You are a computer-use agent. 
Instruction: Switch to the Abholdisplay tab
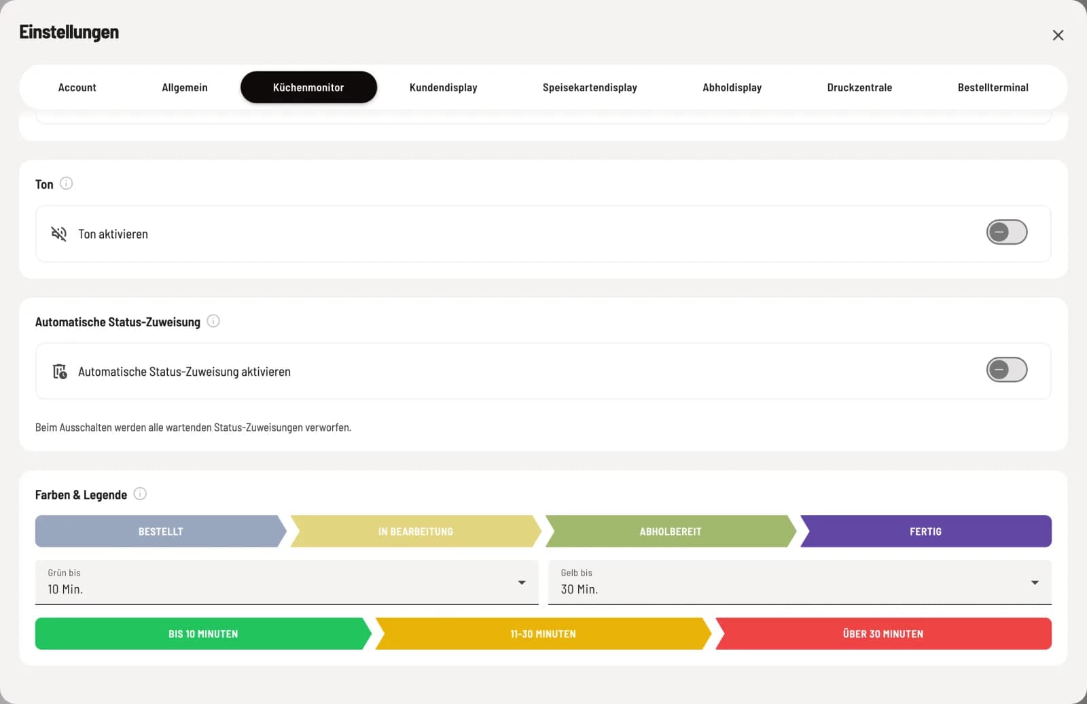tap(732, 88)
